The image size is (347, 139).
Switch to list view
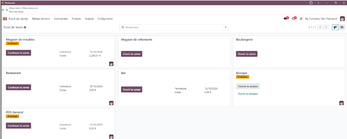342,28
